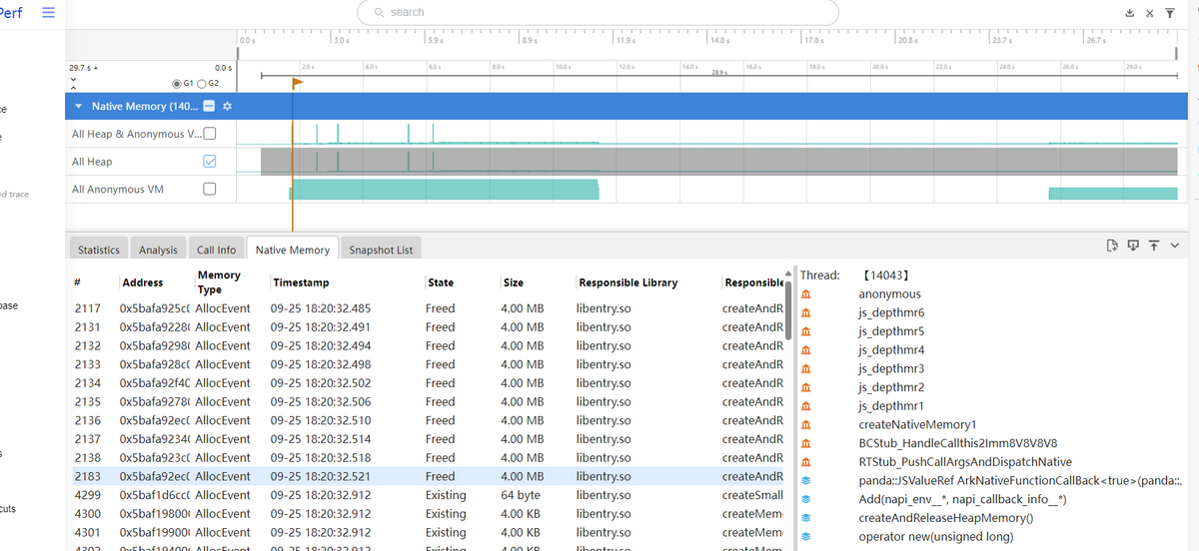Open the hamburger sidebar menu
Image resolution: width=1199 pixels, height=551 pixels.
coord(48,12)
